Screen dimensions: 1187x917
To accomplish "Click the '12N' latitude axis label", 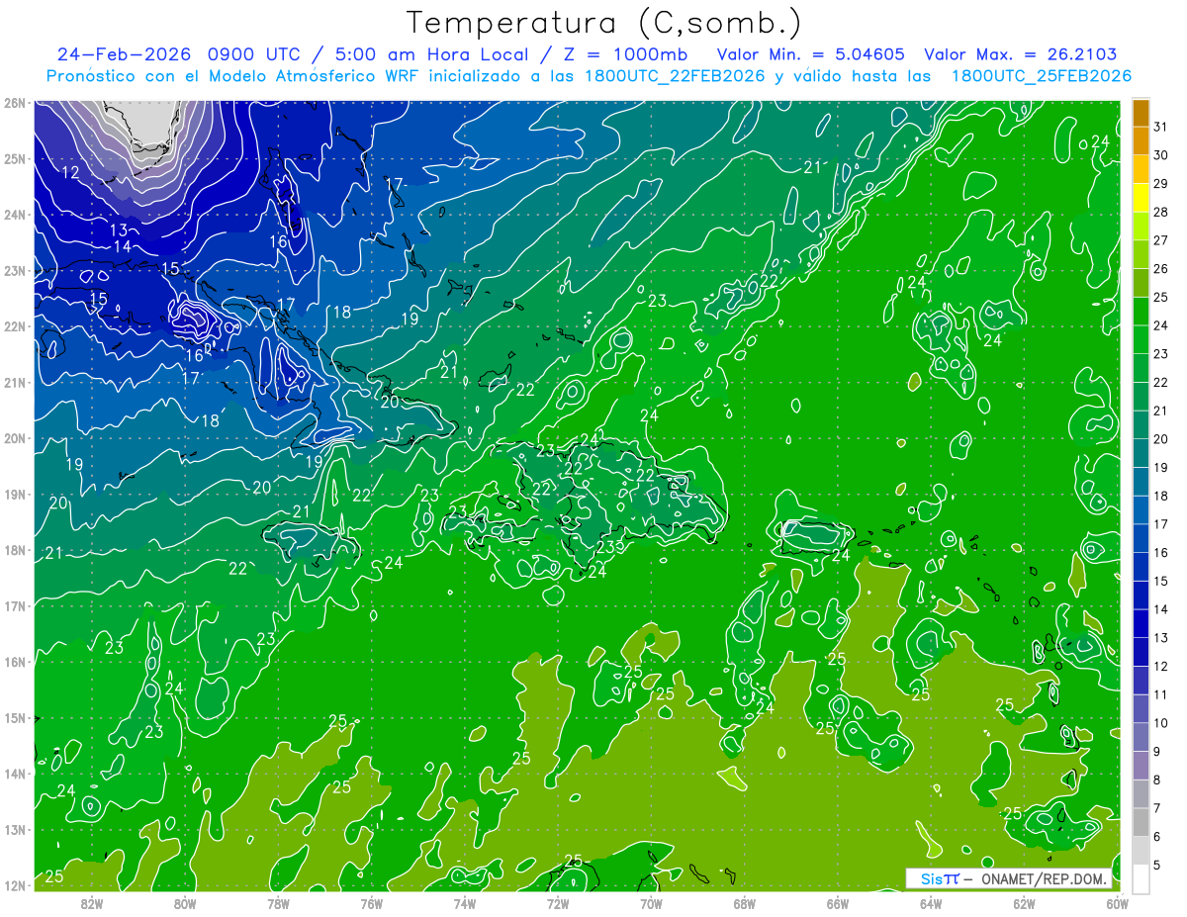I will coord(14,885).
